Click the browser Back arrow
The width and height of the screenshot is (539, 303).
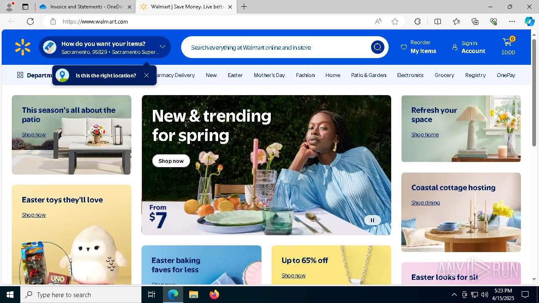tap(12, 21)
